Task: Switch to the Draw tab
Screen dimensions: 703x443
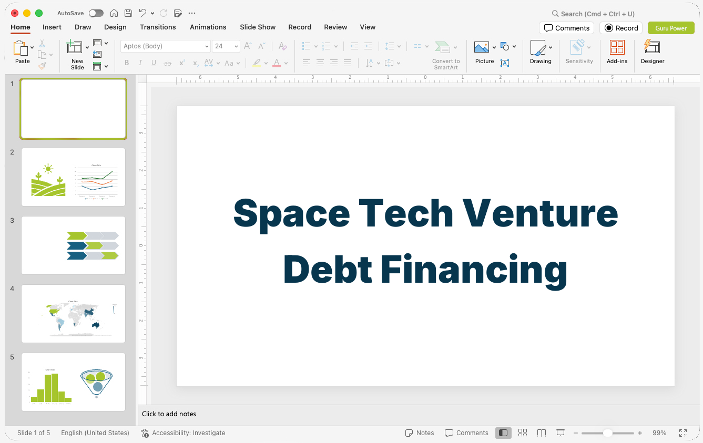Action: (83, 27)
